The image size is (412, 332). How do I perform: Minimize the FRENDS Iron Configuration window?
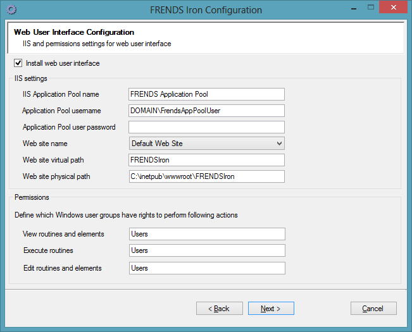click(x=354, y=8)
